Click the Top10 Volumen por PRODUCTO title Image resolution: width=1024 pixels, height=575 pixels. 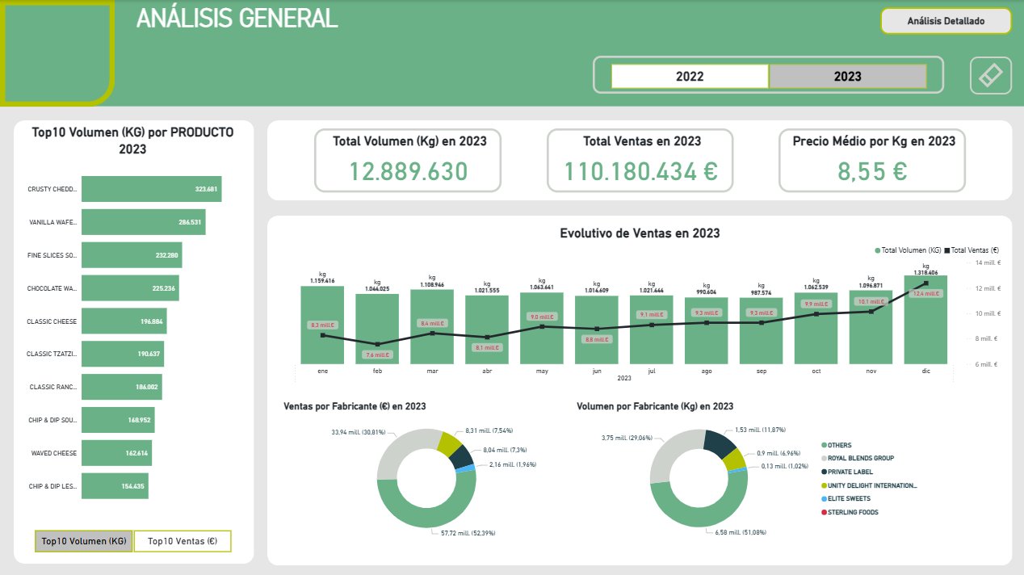pos(132,141)
